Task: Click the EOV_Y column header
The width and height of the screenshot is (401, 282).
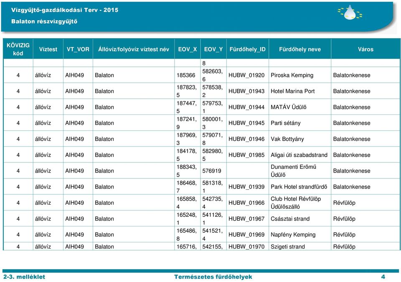Action: [x=213, y=49]
